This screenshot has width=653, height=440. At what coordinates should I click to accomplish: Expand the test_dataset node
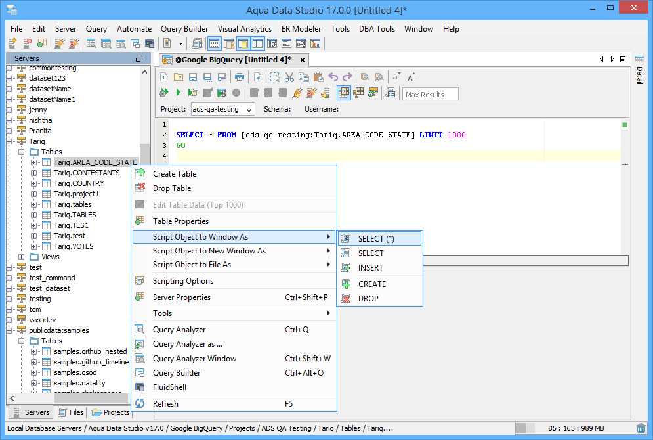tap(9, 288)
